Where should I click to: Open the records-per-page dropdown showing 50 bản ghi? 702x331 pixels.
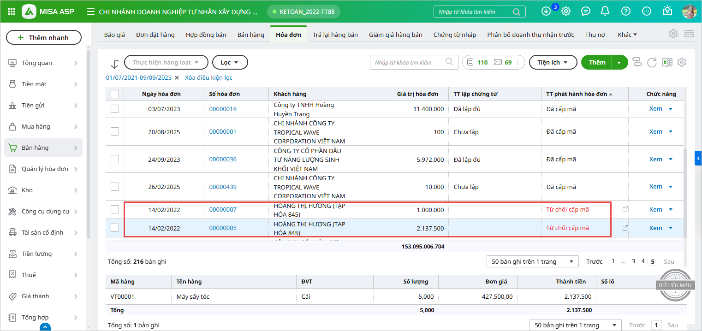(532, 261)
